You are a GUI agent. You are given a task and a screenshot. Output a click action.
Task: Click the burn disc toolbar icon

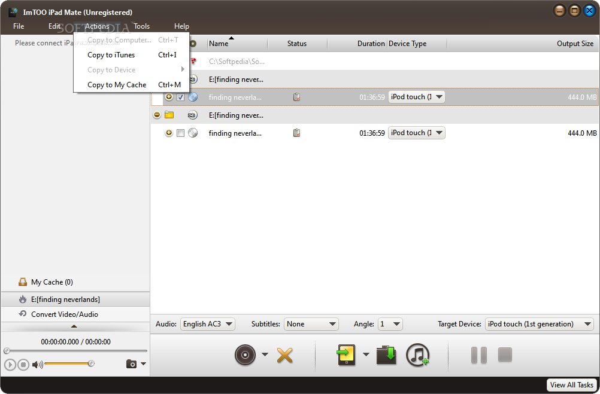tap(245, 355)
